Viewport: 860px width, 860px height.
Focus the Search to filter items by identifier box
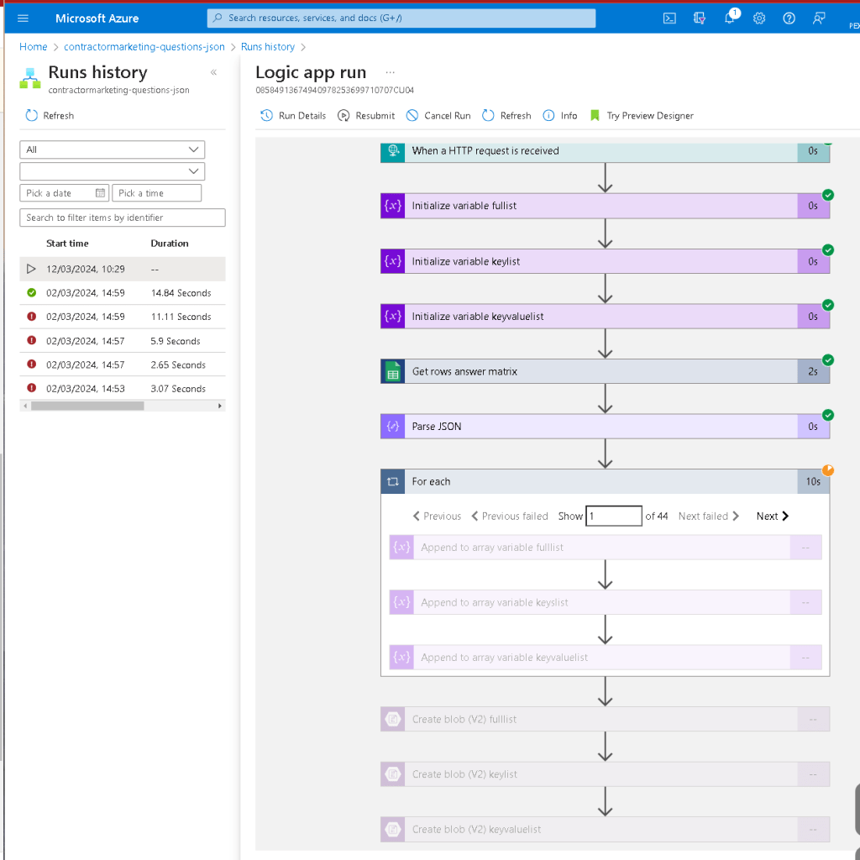pyautogui.click(x=123, y=218)
